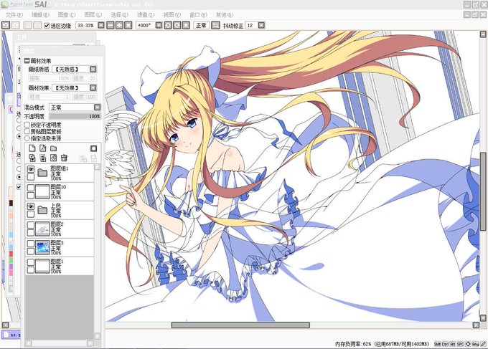Open the 其他 menu

click(x=225, y=14)
